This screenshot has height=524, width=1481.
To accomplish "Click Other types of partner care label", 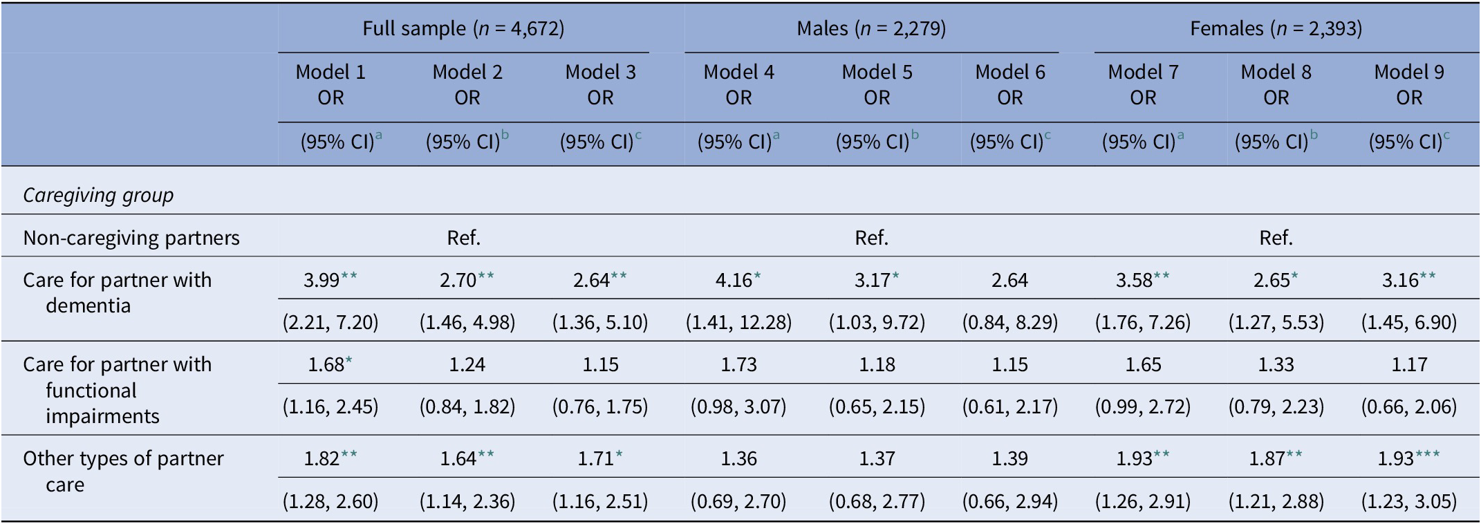I will point(123,471).
